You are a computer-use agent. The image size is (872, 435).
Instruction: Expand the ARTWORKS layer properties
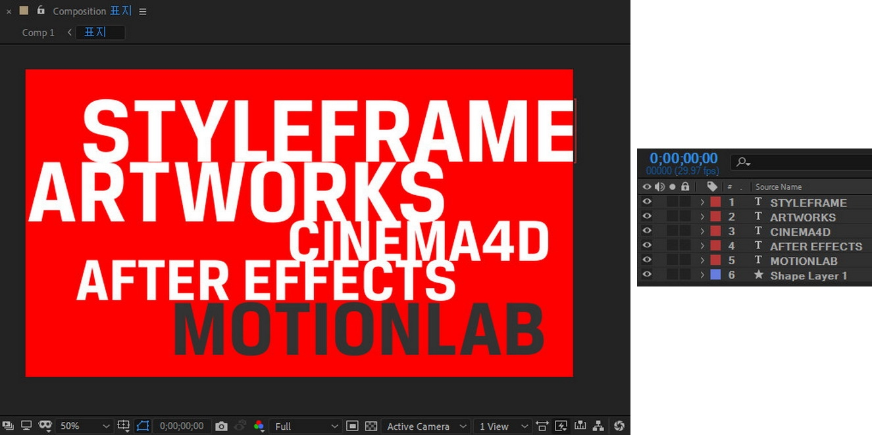pos(702,217)
